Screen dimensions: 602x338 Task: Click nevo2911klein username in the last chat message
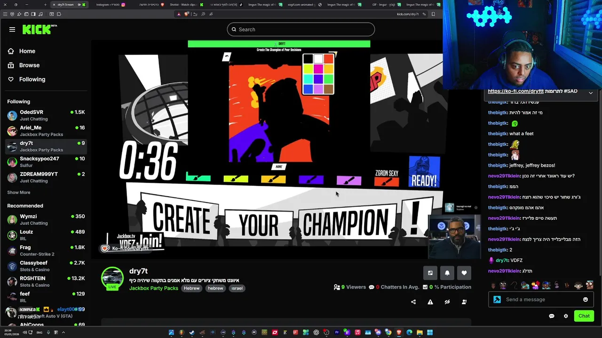click(x=504, y=271)
